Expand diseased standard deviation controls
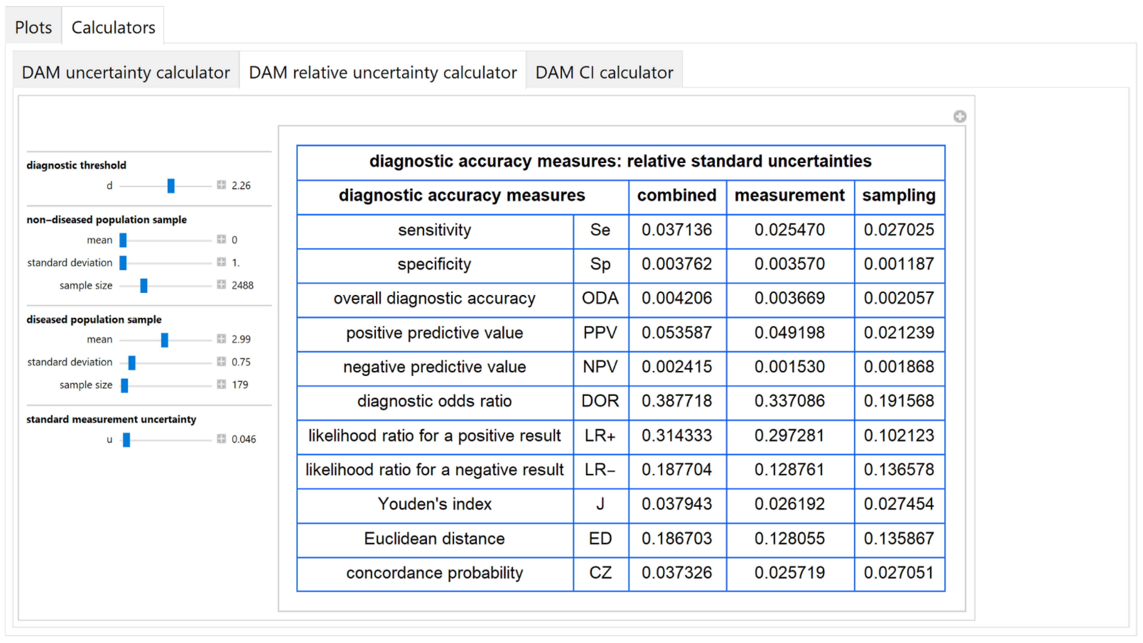The height and width of the screenshot is (643, 1143). click(221, 362)
